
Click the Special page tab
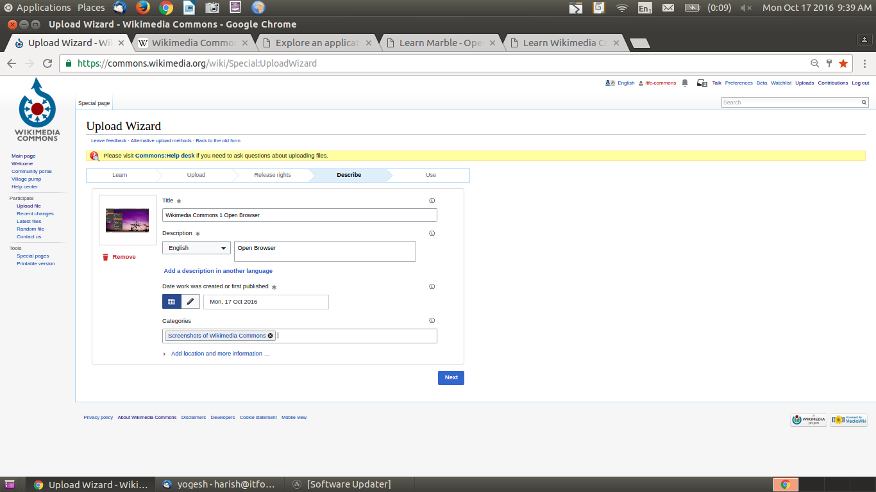[94, 103]
